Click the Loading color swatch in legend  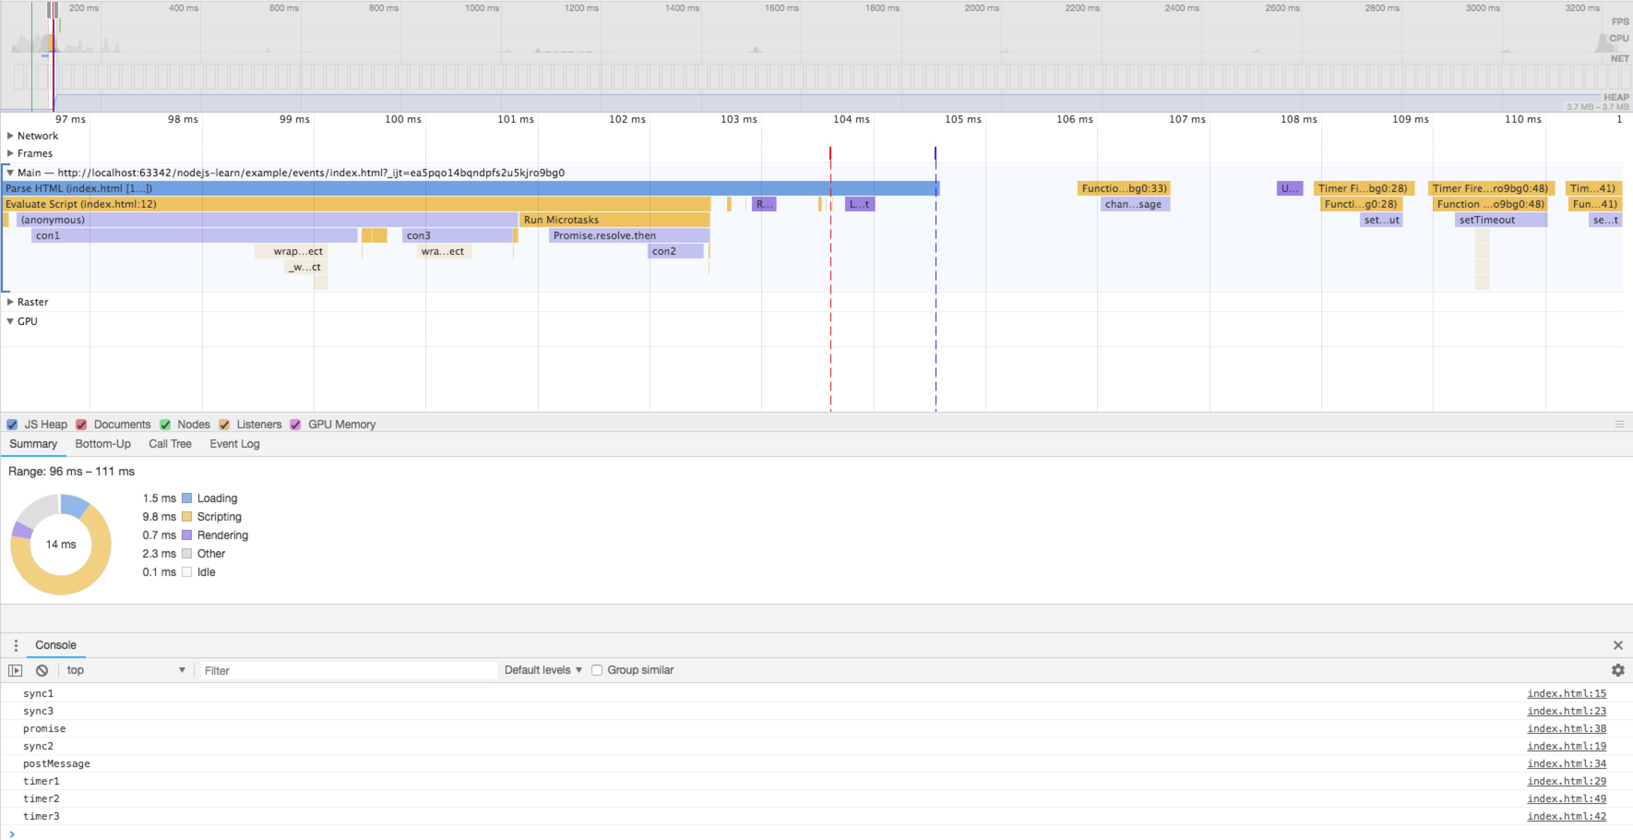[187, 498]
